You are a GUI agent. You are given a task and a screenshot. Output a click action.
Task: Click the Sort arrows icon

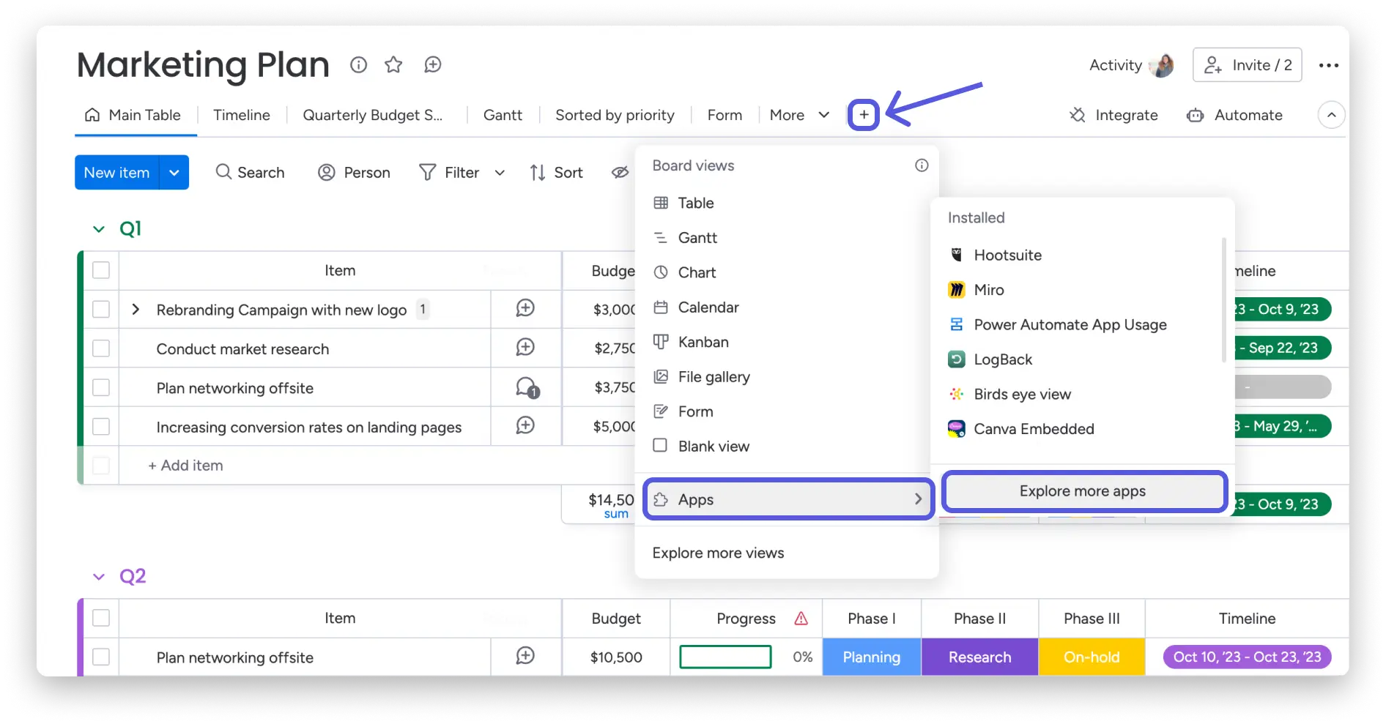point(538,172)
